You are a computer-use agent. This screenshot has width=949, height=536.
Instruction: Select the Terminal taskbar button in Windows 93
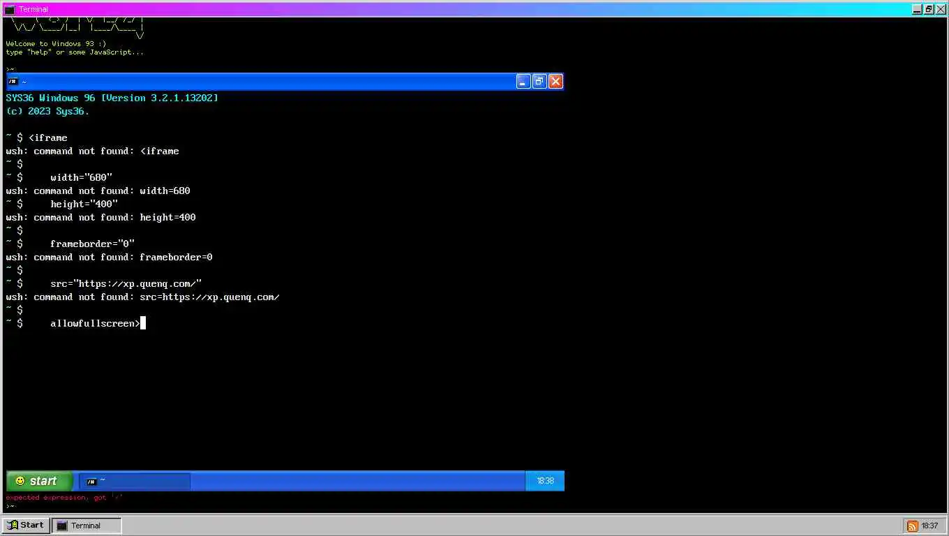(x=87, y=526)
